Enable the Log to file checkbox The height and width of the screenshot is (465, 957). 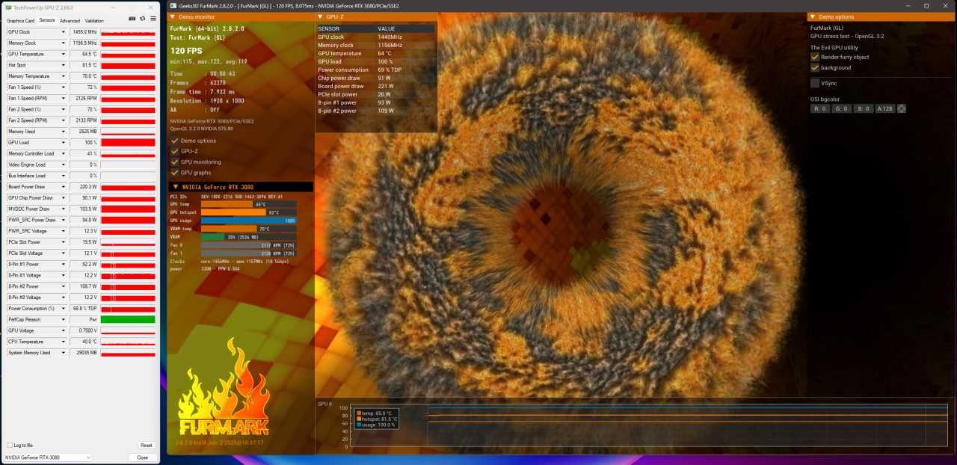pyautogui.click(x=10, y=445)
